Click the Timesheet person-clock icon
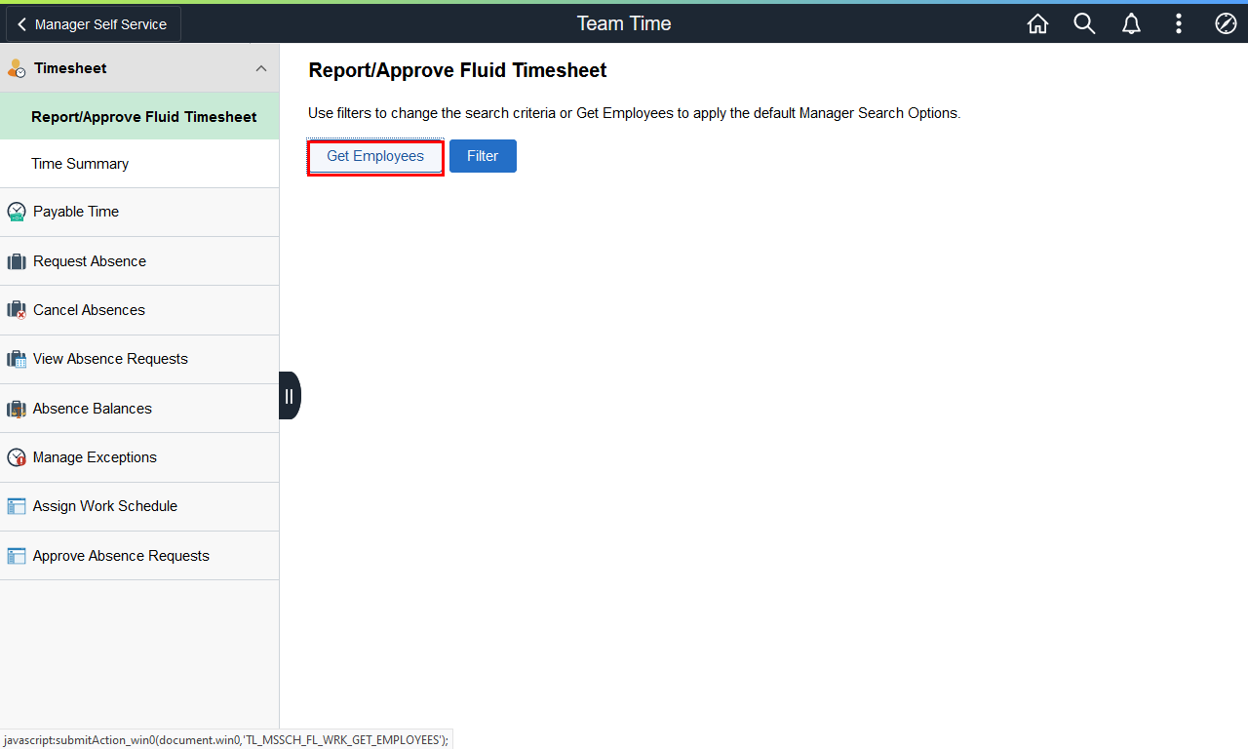This screenshot has width=1248, height=749. pos(17,68)
